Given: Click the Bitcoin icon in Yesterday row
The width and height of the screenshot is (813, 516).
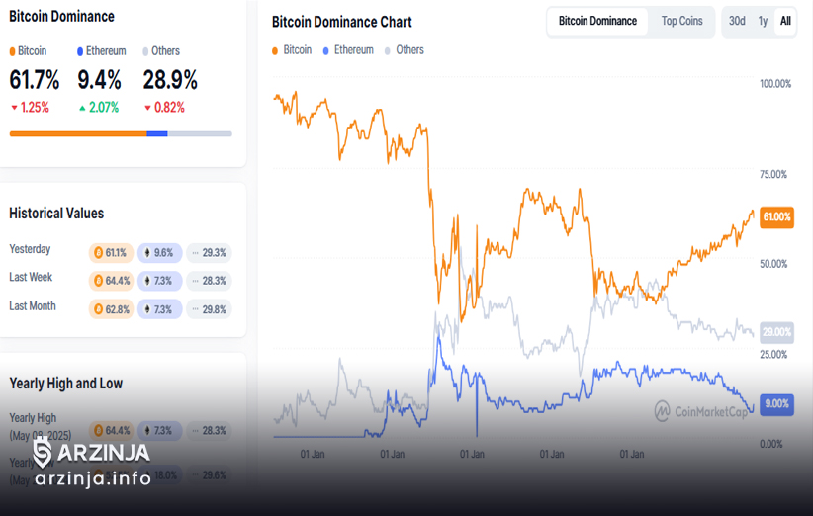Looking at the screenshot, I should click(x=98, y=253).
